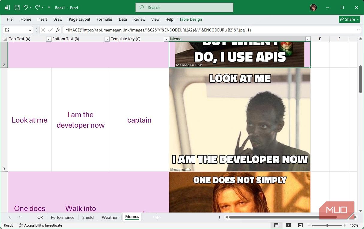Open the Redo history dropdown arrow
The width and height of the screenshot is (364, 229).
click(x=43, y=7)
